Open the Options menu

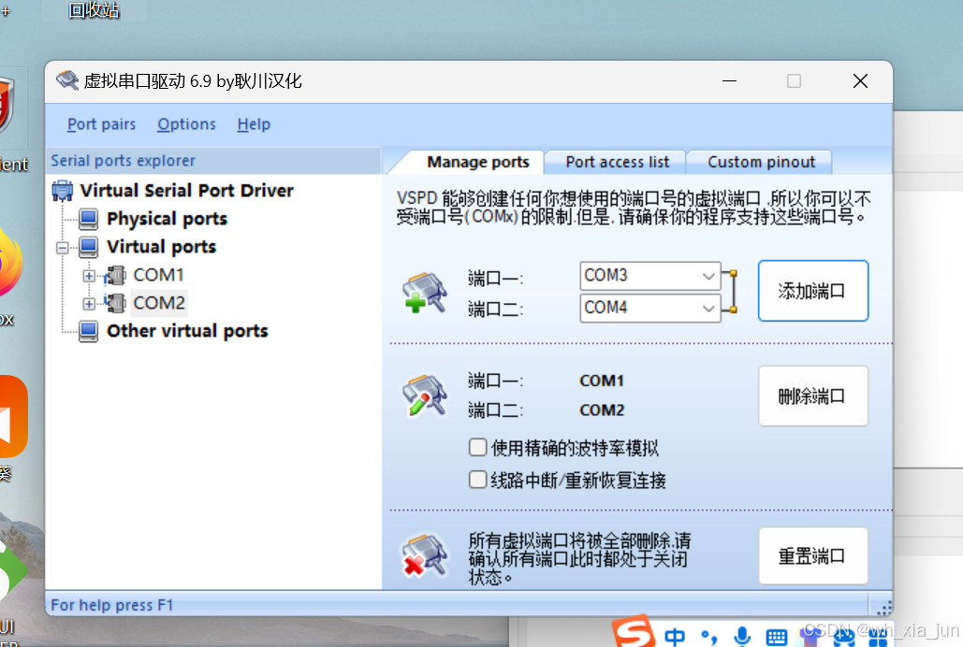pyautogui.click(x=187, y=124)
